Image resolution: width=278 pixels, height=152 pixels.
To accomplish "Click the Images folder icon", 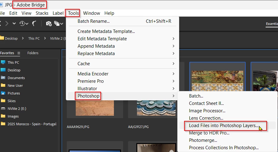I will [3, 116].
